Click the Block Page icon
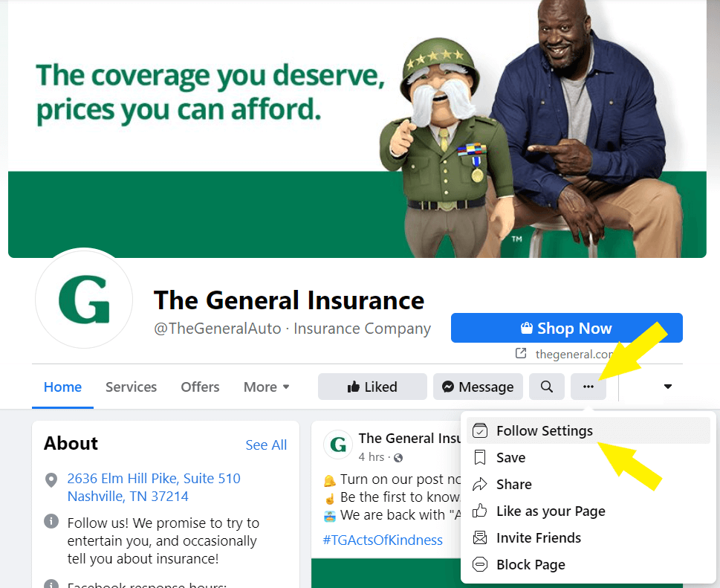720x588 pixels. click(x=480, y=564)
